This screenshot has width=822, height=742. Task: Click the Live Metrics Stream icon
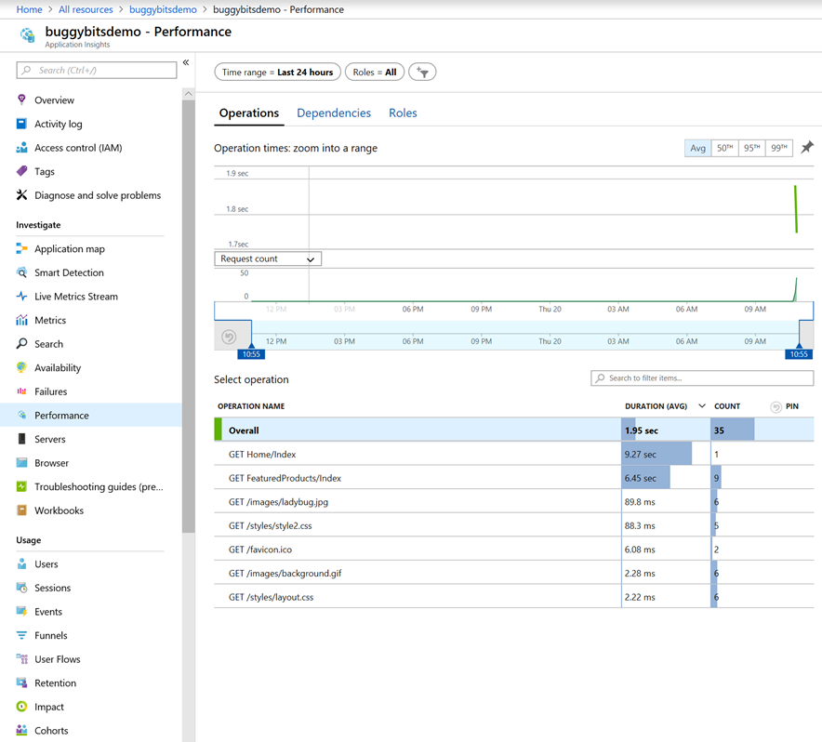point(21,297)
